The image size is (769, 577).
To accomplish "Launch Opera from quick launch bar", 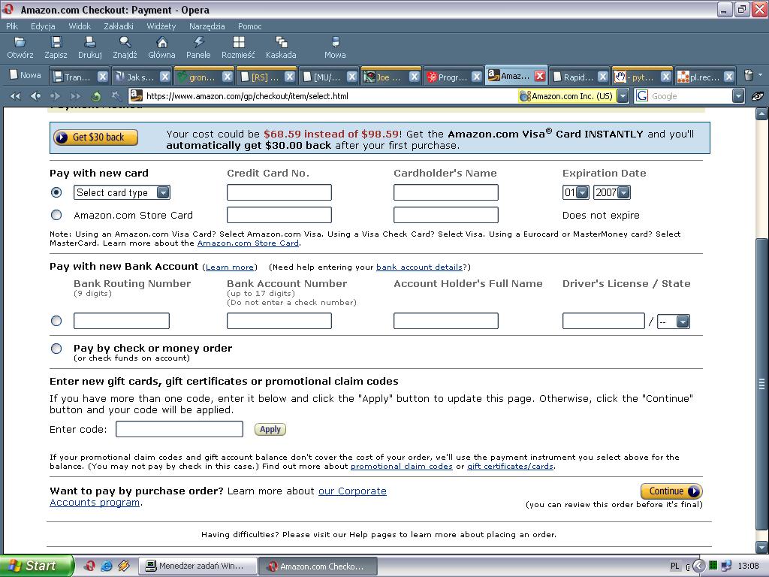I will click(90, 566).
